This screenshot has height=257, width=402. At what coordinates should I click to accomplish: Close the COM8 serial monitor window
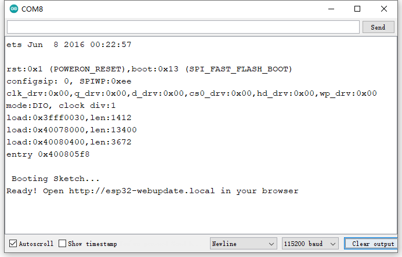click(384, 9)
